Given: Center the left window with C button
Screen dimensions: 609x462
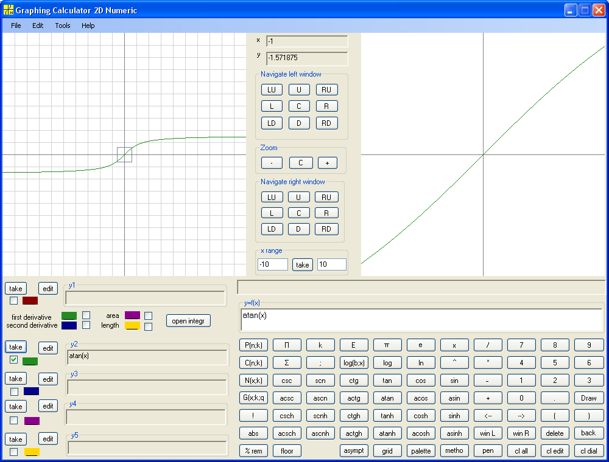Looking at the screenshot, I should click(x=299, y=106).
